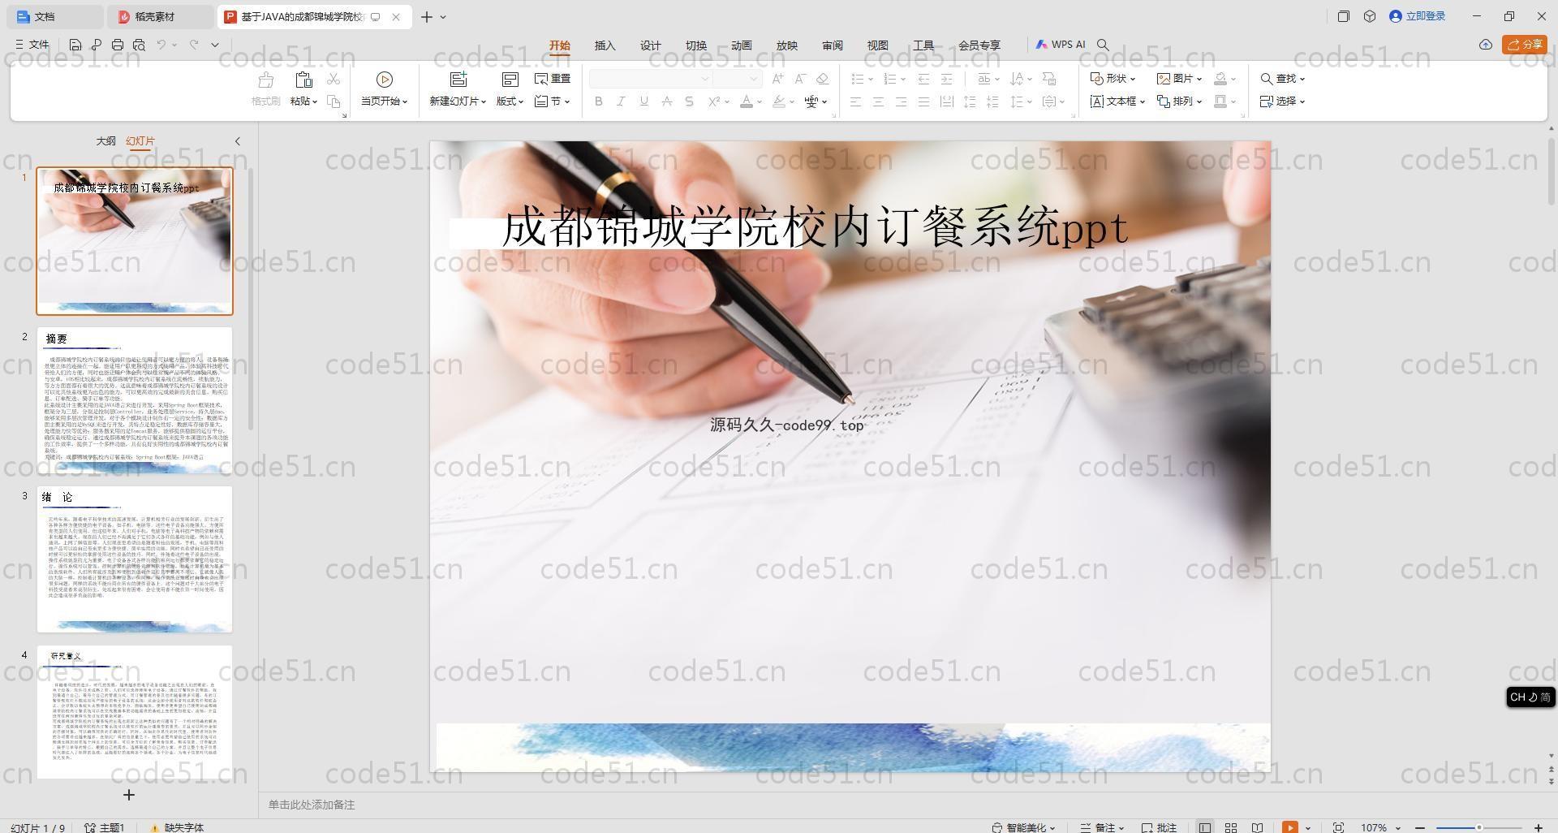
Task: Click the Share (分享) button
Action: coord(1525,45)
